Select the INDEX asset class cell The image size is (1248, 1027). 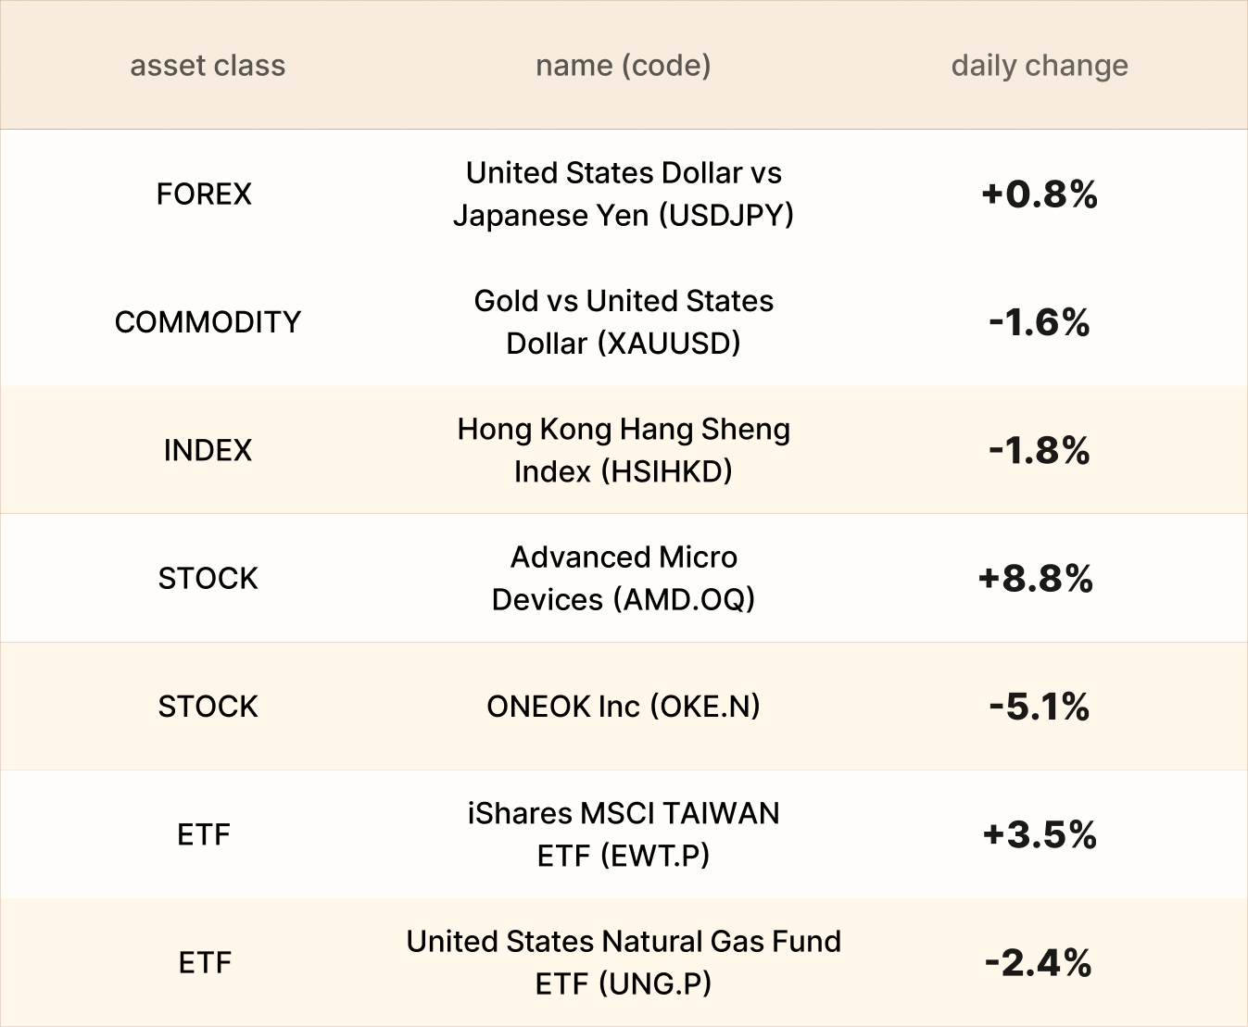[x=208, y=450]
